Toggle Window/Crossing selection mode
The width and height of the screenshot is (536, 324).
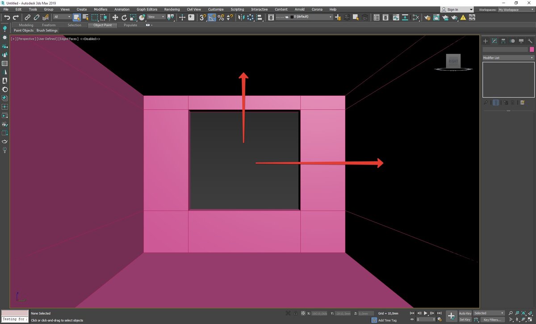coord(104,17)
